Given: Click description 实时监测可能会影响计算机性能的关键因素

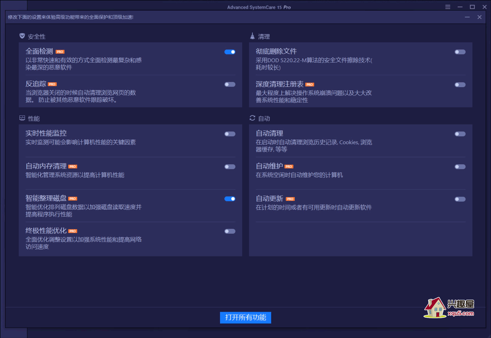Looking at the screenshot, I should (x=81, y=142).
